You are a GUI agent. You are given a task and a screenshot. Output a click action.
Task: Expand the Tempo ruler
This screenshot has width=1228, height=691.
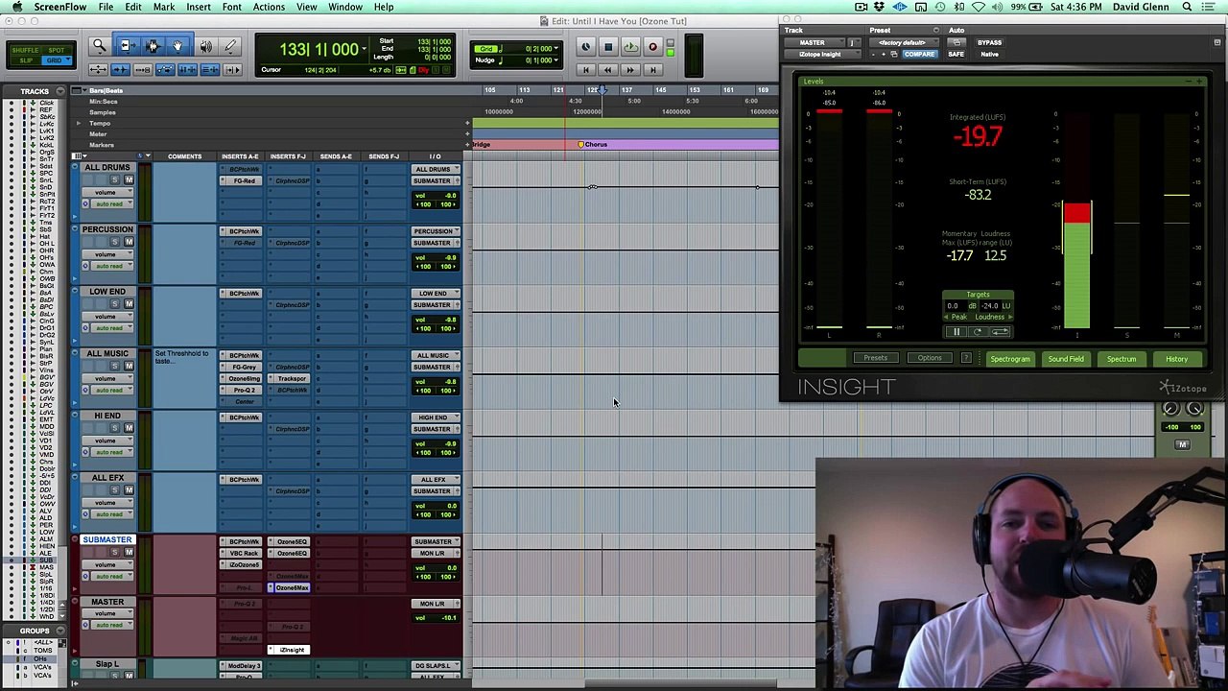coord(80,124)
